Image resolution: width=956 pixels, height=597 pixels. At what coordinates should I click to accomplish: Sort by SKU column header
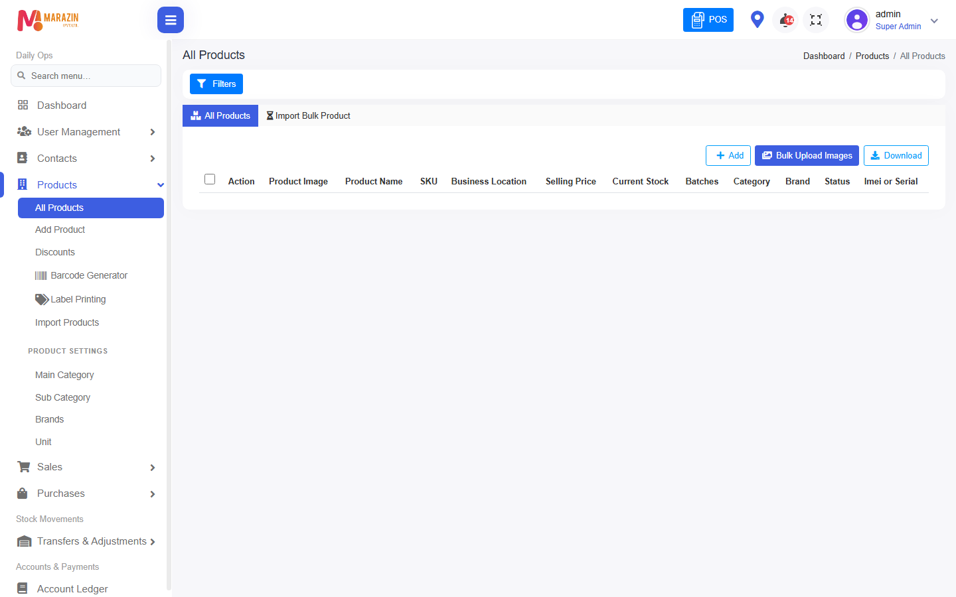coord(429,181)
